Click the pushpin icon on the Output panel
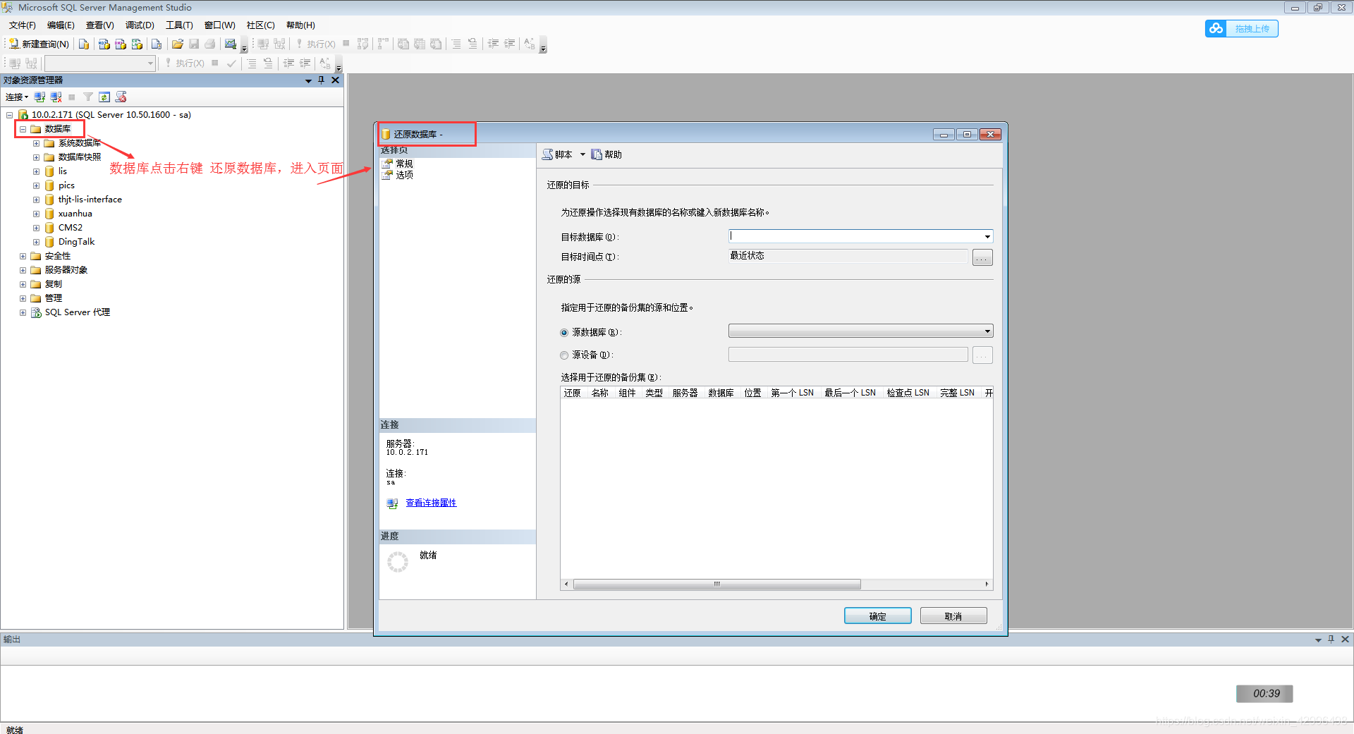The height and width of the screenshot is (734, 1354). [x=1331, y=639]
